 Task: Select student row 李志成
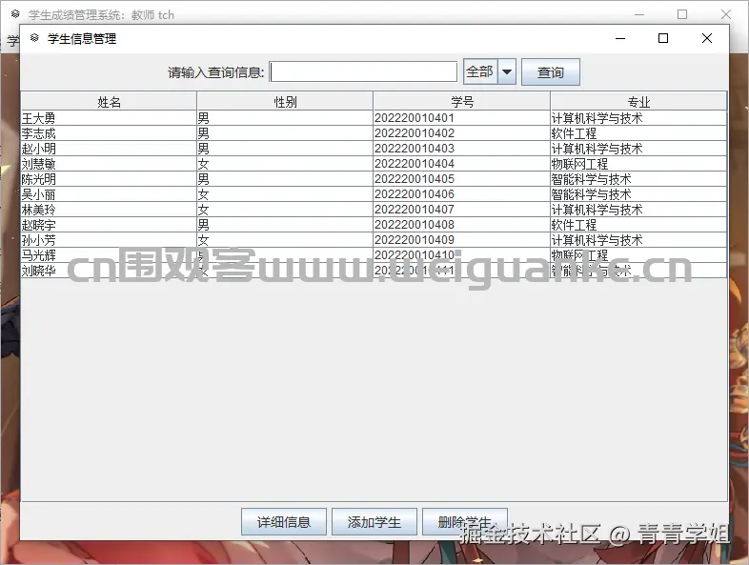[x=374, y=133]
